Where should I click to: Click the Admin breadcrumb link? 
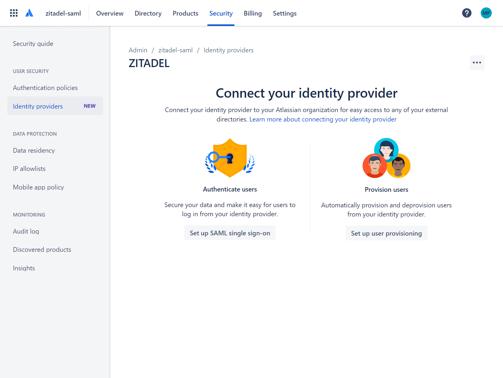[x=138, y=50]
